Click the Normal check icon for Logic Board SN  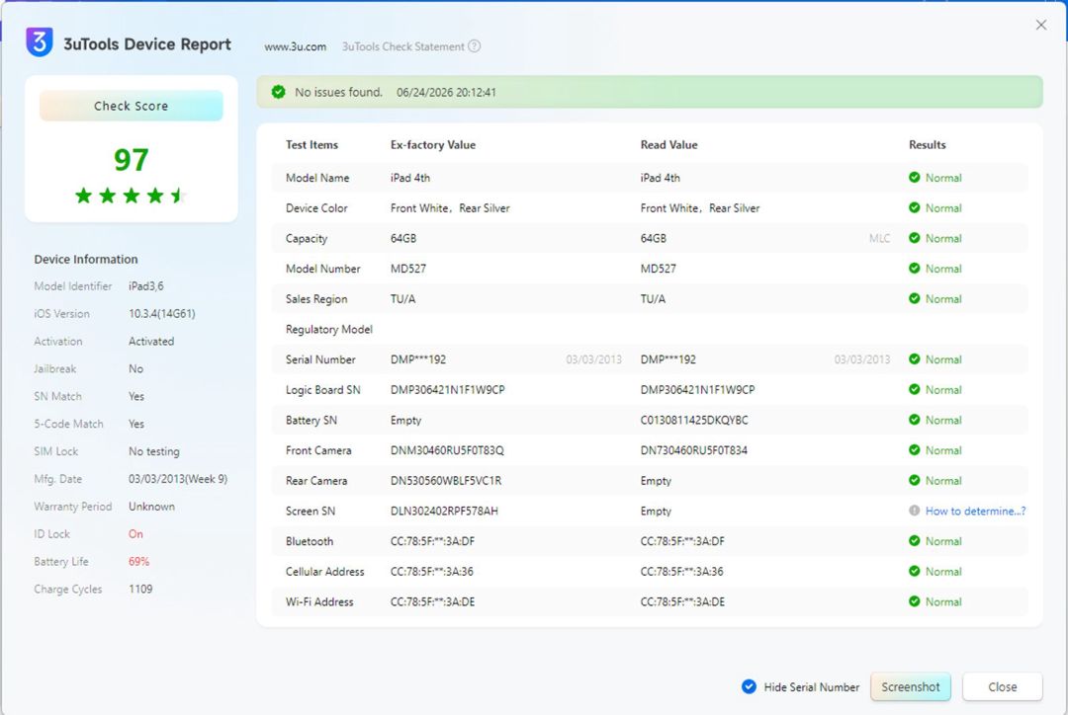[914, 390]
